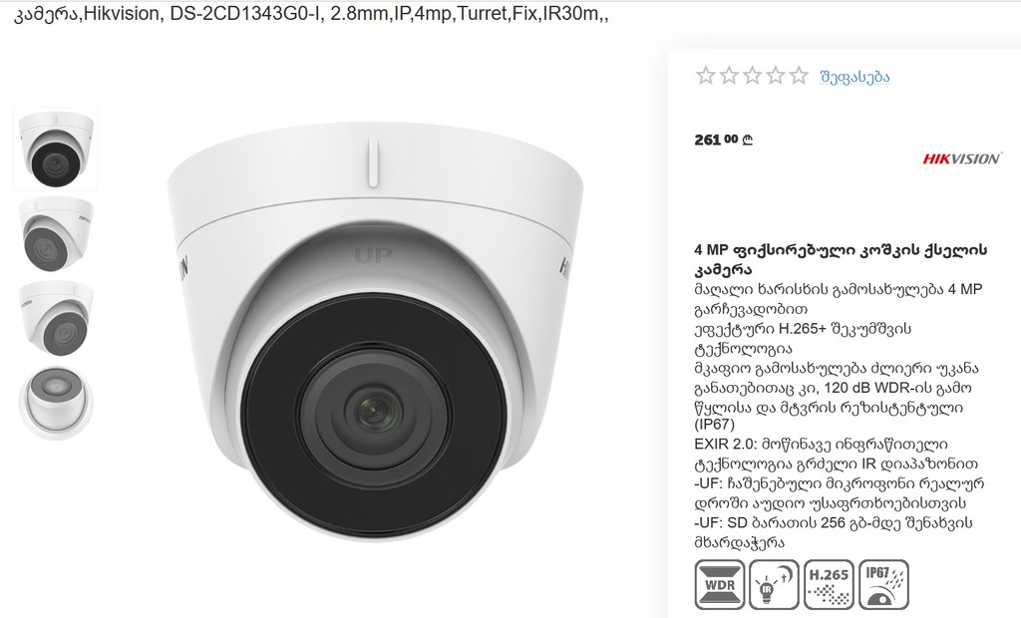Rate product with fifth star
Screen dimensions: 1021x618
pyautogui.click(x=799, y=76)
